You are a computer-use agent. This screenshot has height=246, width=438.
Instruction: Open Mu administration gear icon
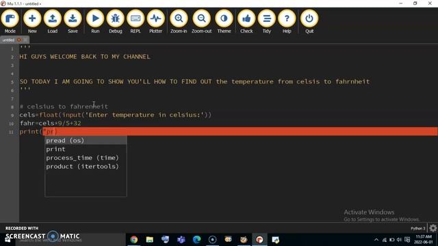[x=433, y=228]
